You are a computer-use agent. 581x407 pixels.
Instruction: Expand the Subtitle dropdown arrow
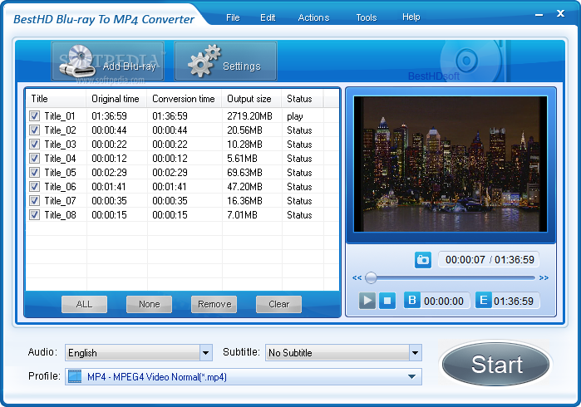point(415,352)
